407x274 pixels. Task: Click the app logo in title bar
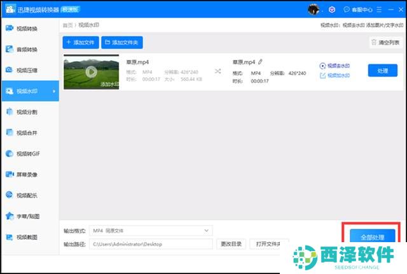point(10,10)
